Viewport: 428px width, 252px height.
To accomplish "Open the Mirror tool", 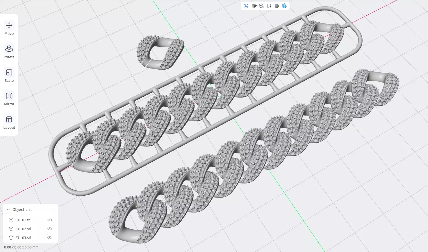I will pyautogui.click(x=9, y=99).
